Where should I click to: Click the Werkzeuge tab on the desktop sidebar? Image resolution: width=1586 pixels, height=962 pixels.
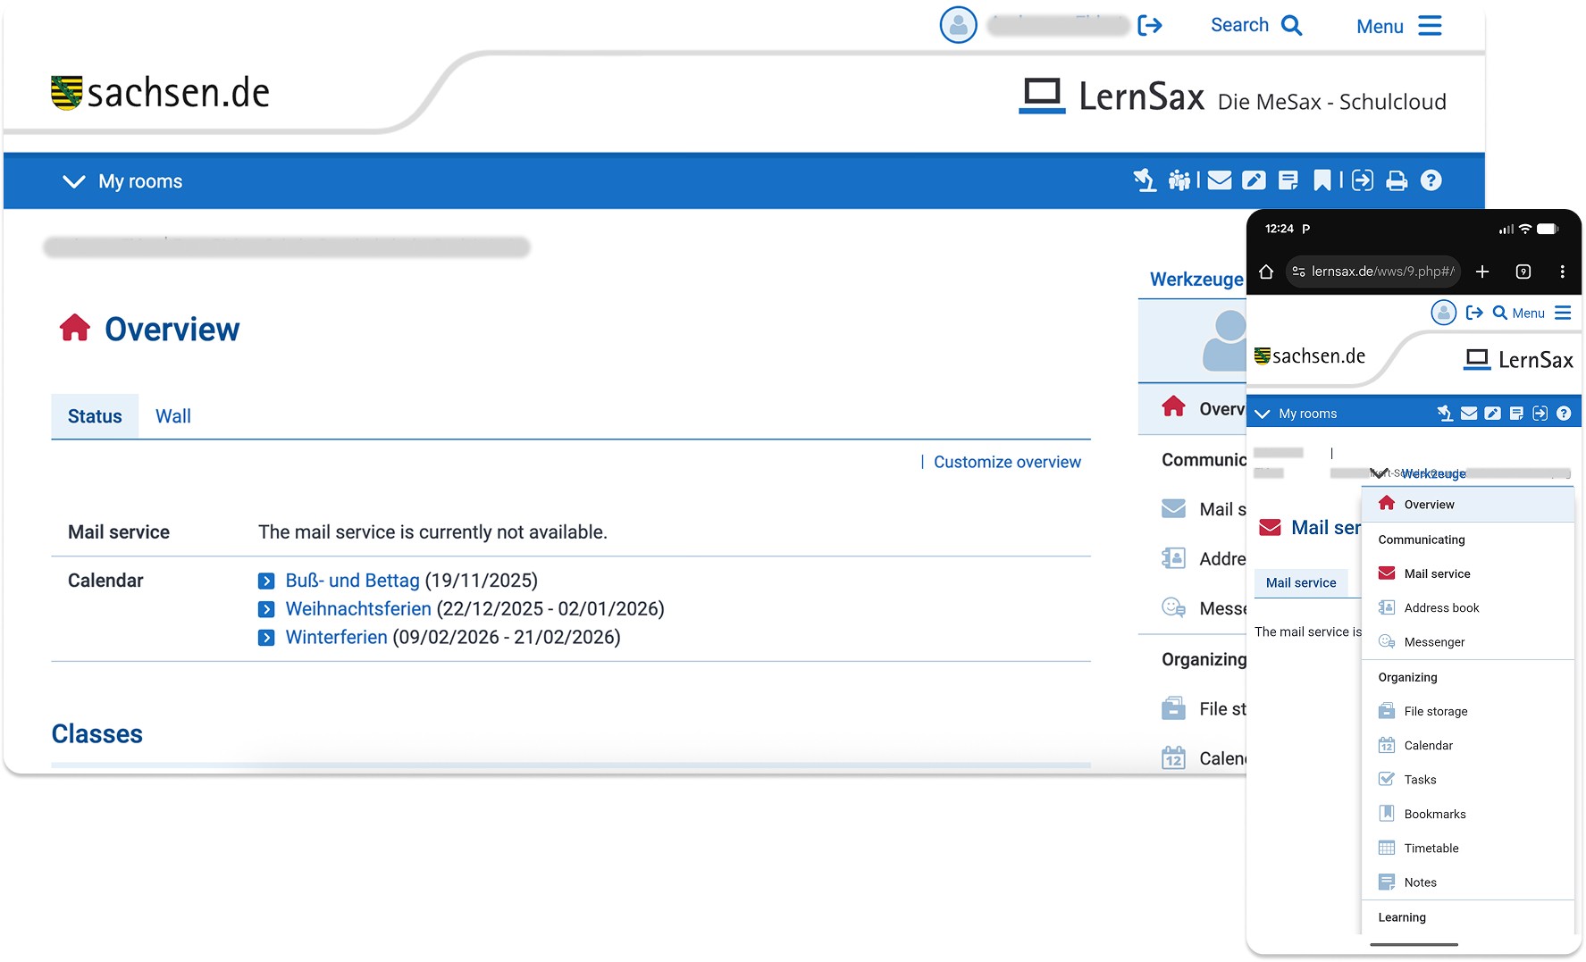tap(1196, 280)
